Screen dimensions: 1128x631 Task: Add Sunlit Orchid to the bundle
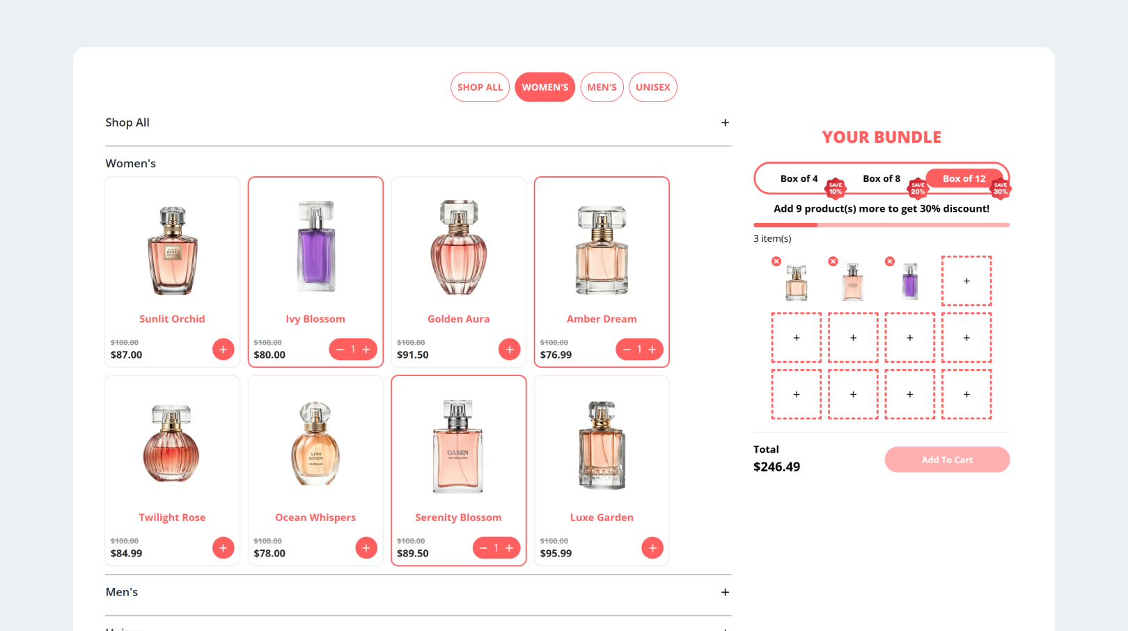223,350
